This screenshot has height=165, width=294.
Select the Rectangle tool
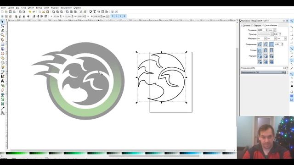point(2,44)
